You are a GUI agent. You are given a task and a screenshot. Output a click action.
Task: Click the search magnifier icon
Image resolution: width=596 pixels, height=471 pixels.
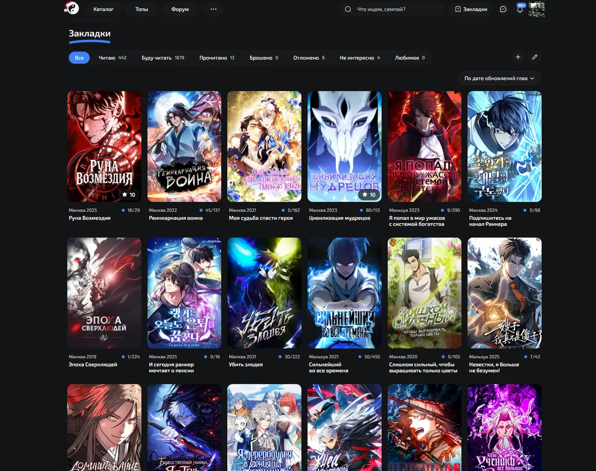[348, 9]
